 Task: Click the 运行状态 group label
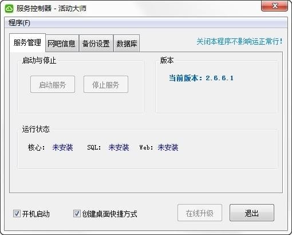[x=35, y=130]
